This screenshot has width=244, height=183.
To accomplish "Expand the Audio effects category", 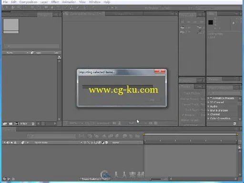I will coord(208,106).
